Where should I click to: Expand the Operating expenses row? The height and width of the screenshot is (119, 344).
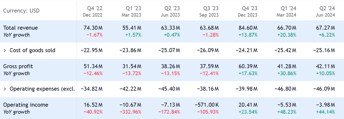(x=5, y=89)
